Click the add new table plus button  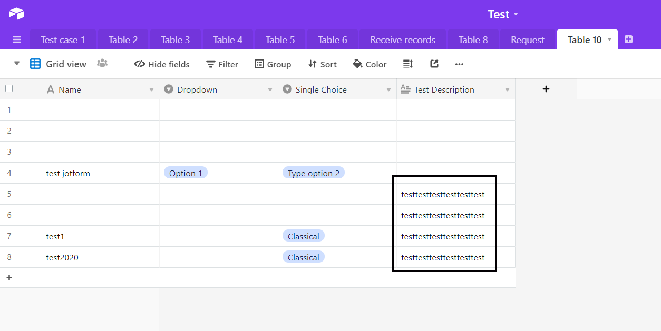click(628, 39)
